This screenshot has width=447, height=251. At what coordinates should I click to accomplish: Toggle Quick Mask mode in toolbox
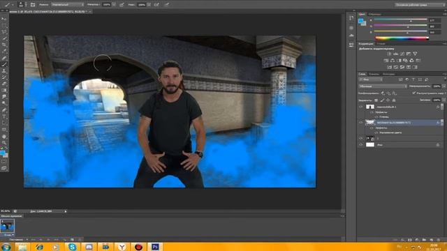(4, 161)
